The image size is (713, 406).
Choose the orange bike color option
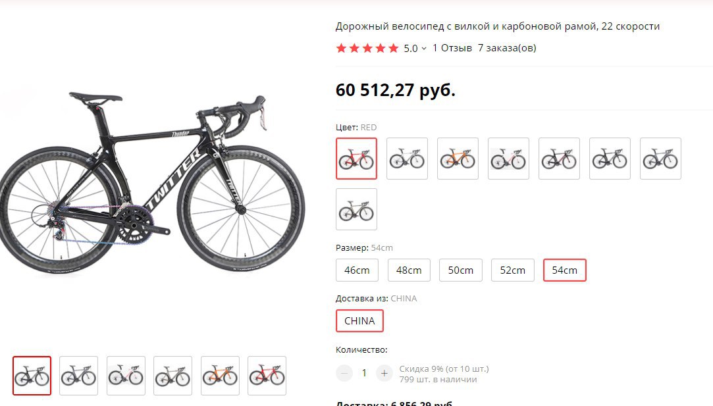[x=458, y=159]
